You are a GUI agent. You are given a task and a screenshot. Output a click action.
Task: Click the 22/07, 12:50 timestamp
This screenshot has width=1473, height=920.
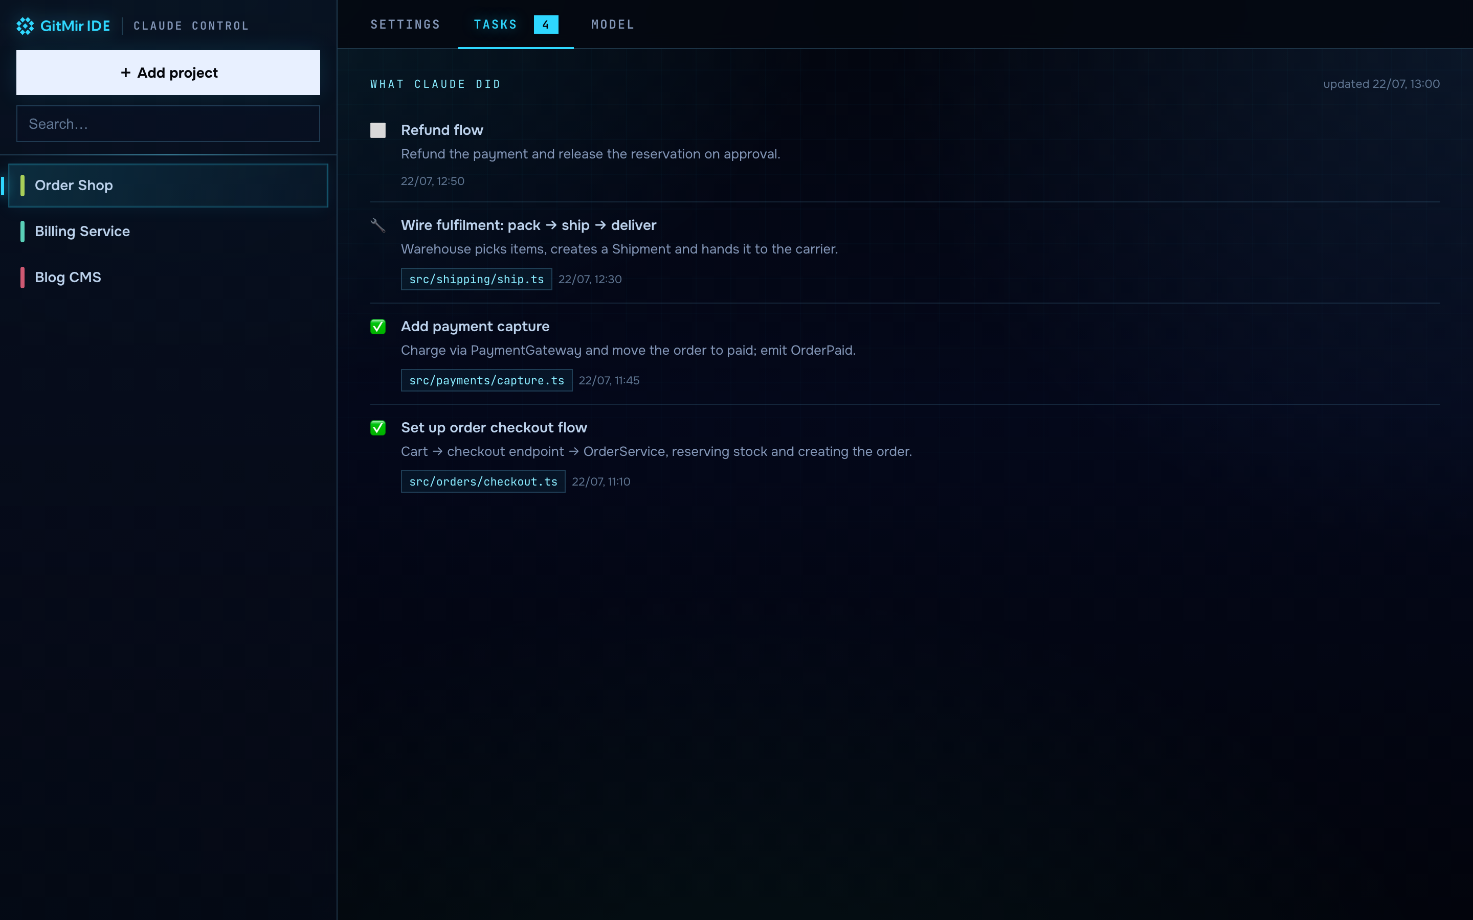pyautogui.click(x=433, y=181)
